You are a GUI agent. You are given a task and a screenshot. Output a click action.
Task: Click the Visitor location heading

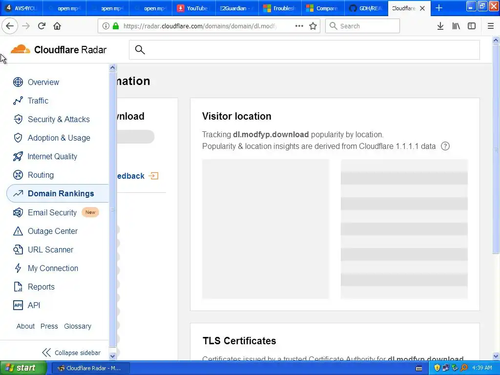(237, 116)
